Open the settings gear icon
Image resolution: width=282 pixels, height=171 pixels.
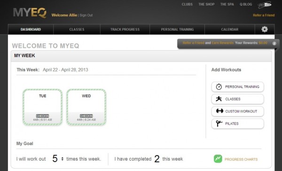[265, 29]
